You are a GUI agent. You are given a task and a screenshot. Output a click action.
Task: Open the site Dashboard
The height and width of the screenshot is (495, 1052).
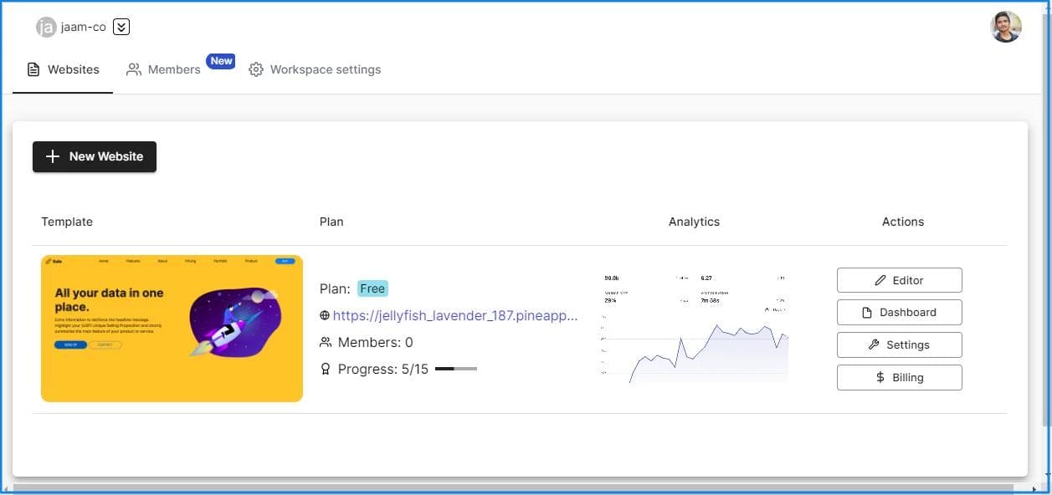[899, 312]
